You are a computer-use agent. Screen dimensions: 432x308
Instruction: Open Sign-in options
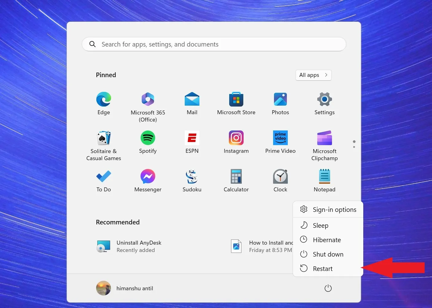(x=334, y=209)
